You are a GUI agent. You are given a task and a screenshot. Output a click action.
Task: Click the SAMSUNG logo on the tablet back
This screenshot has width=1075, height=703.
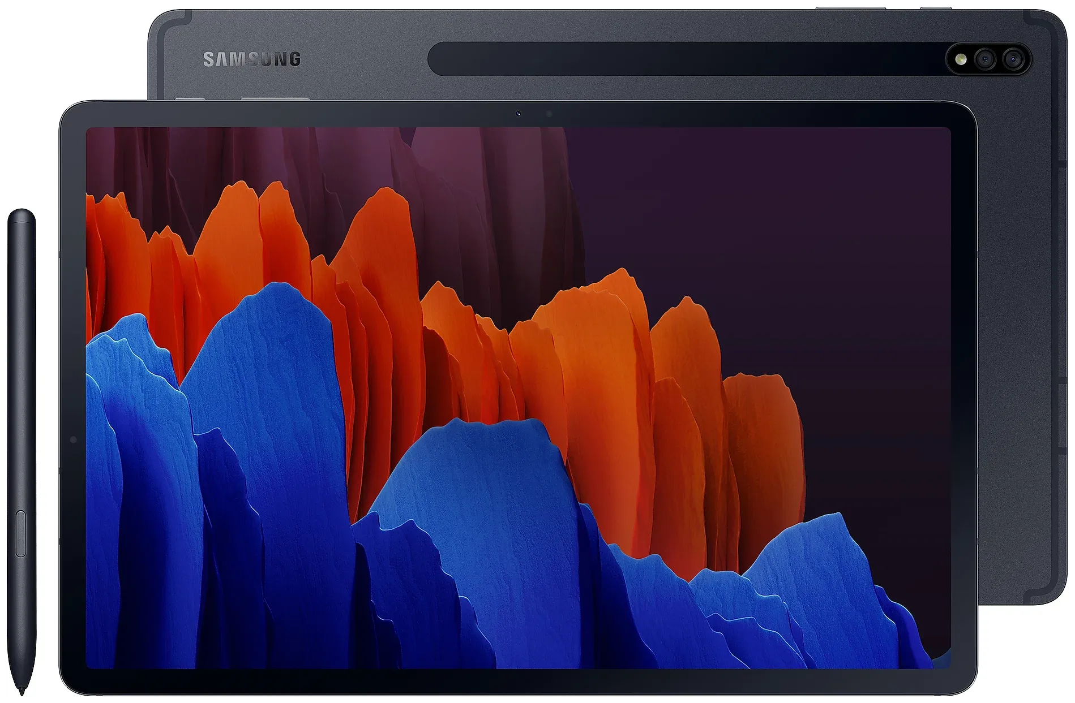[x=252, y=59]
